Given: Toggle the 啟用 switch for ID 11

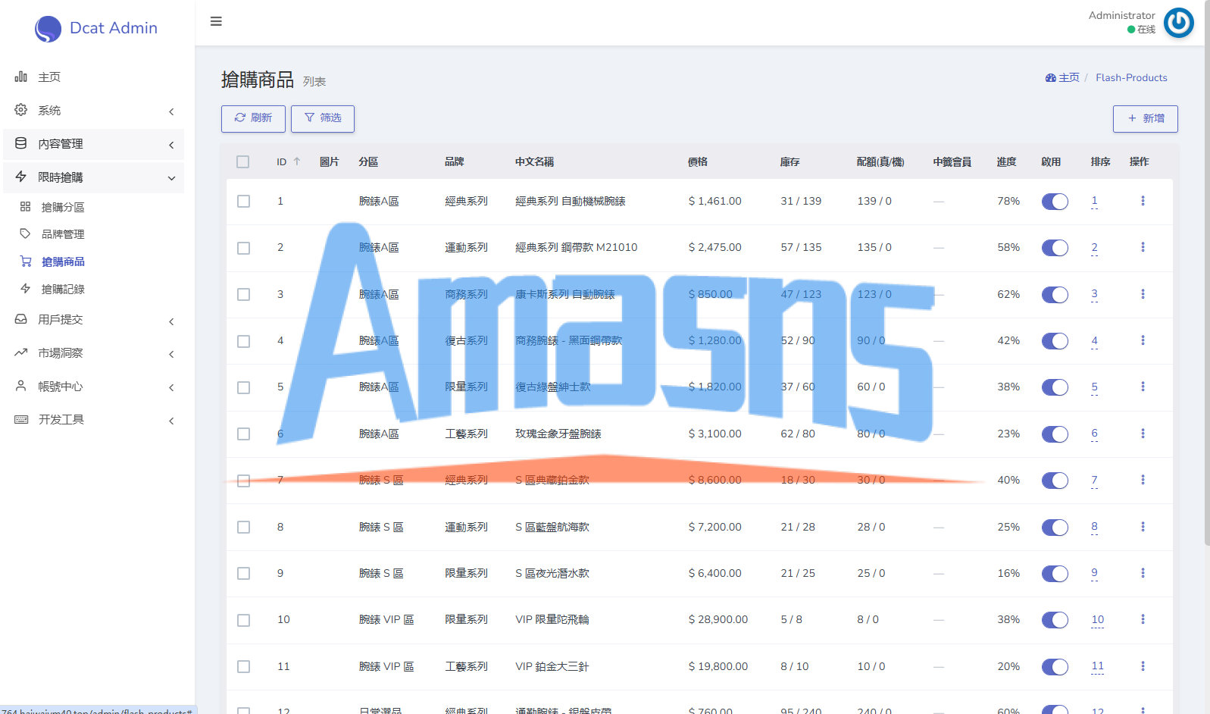Looking at the screenshot, I should (x=1055, y=666).
